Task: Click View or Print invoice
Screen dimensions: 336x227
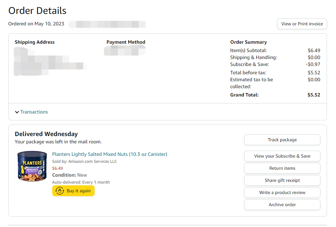Action: [302, 24]
